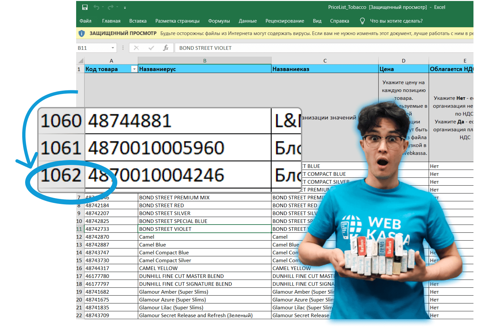Click the lightbulb Tell Me icon
Image resolution: width=480 pixels, height=327 pixels.
[x=362, y=21]
